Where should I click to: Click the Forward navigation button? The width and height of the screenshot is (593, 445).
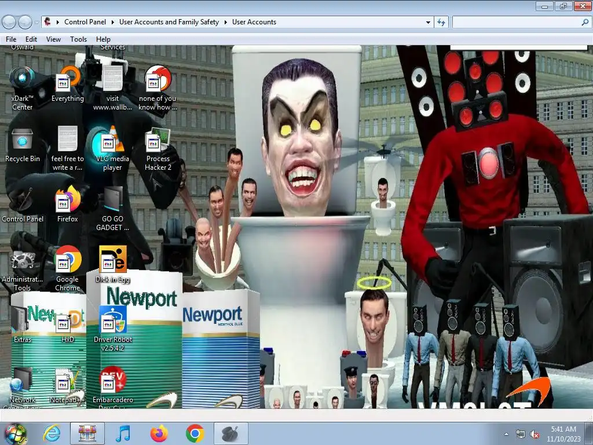pyautogui.click(x=25, y=23)
